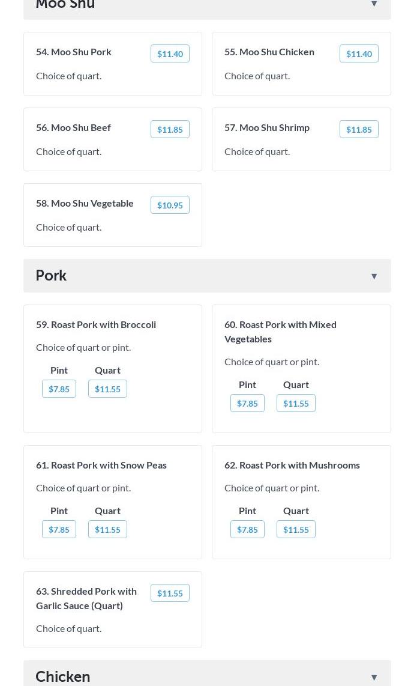Order Pint of Roast Pork with Mushrooms
The width and height of the screenshot is (414, 686).
click(x=247, y=530)
